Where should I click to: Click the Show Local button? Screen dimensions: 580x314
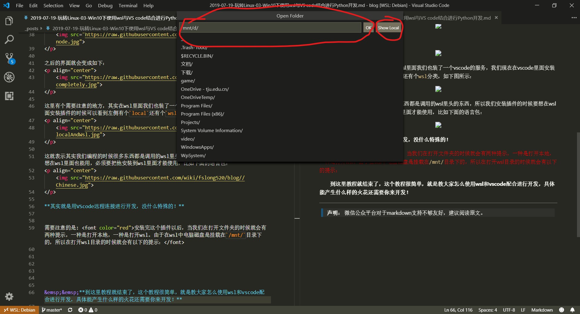[x=388, y=27]
